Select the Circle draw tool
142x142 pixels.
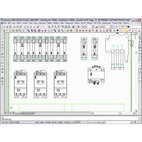(2, 54)
